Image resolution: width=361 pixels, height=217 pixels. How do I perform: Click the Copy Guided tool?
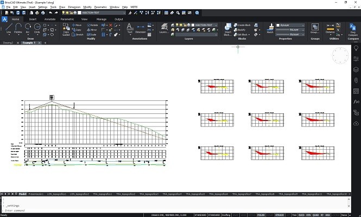[66, 29]
